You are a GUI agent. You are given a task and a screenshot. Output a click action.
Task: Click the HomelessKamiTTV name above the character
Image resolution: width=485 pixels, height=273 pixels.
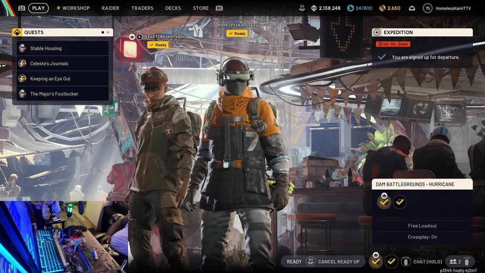click(x=237, y=25)
